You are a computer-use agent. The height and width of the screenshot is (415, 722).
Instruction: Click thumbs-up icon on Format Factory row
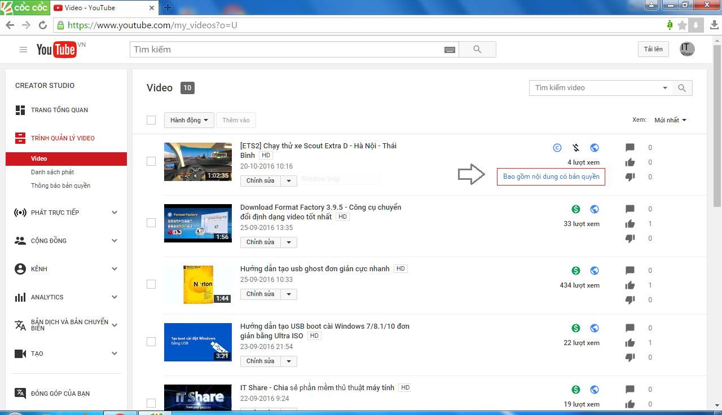coord(630,224)
